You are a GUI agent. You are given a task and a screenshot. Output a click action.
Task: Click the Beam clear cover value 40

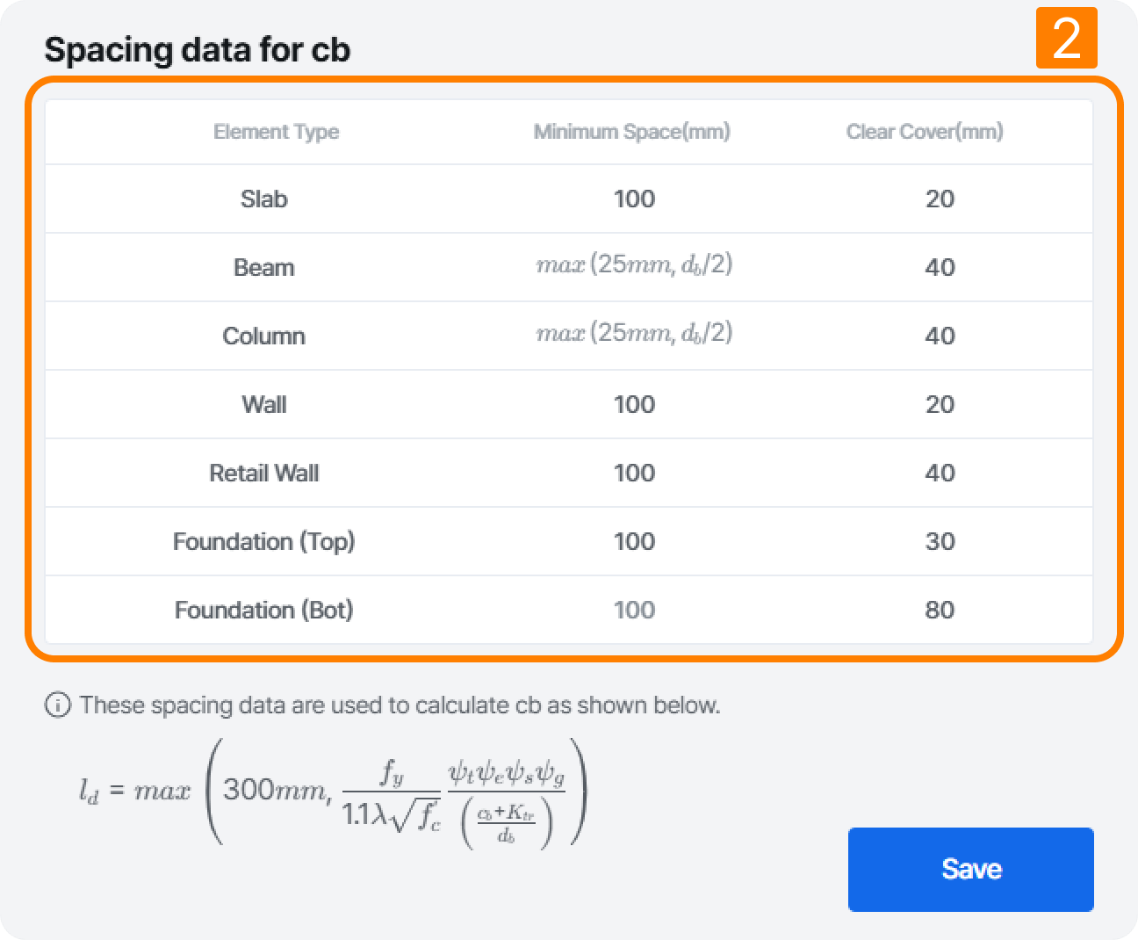[x=940, y=266]
